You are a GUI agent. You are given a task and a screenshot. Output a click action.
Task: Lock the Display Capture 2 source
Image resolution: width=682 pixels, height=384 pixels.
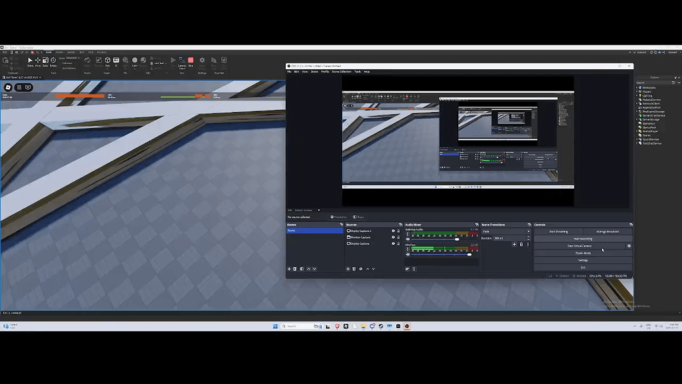tap(398, 231)
